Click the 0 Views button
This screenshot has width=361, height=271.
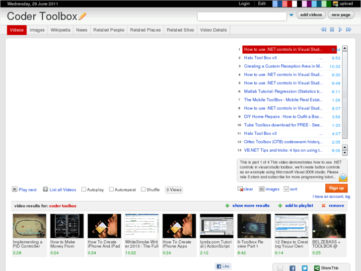pos(174,190)
